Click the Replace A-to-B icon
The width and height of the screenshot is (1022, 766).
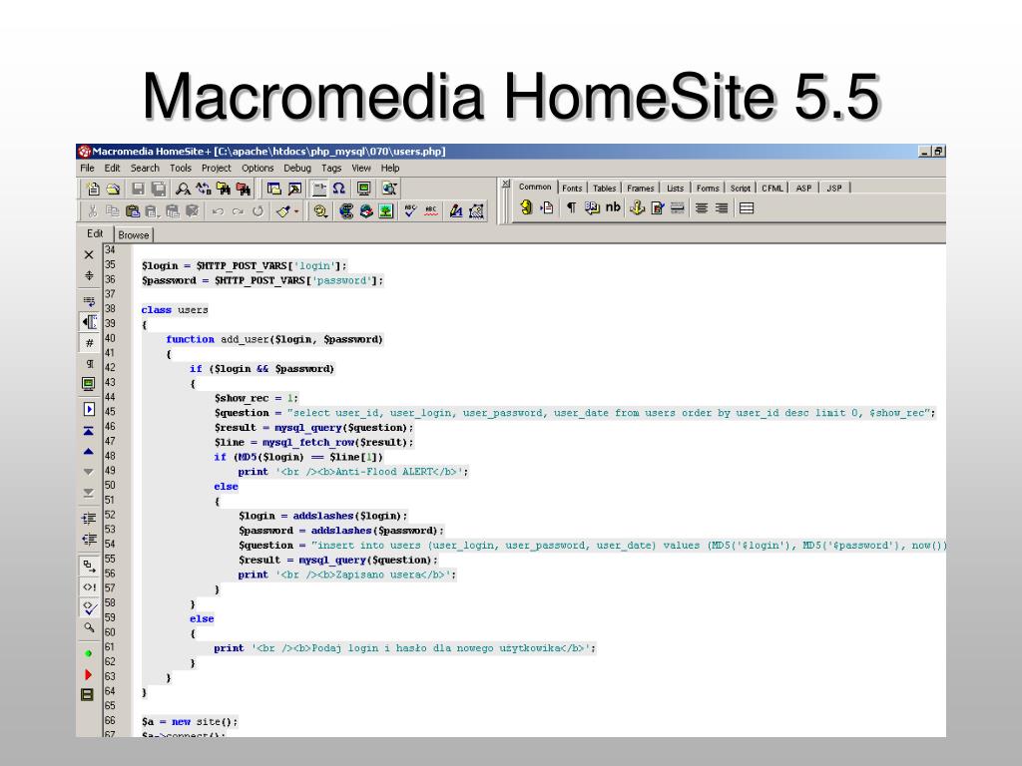pyautogui.click(x=204, y=189)
